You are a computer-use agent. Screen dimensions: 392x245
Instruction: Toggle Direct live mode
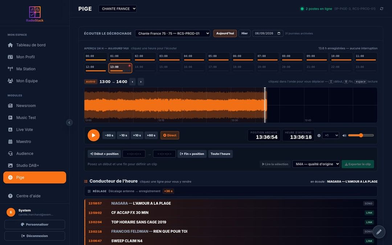pos(170,135)
